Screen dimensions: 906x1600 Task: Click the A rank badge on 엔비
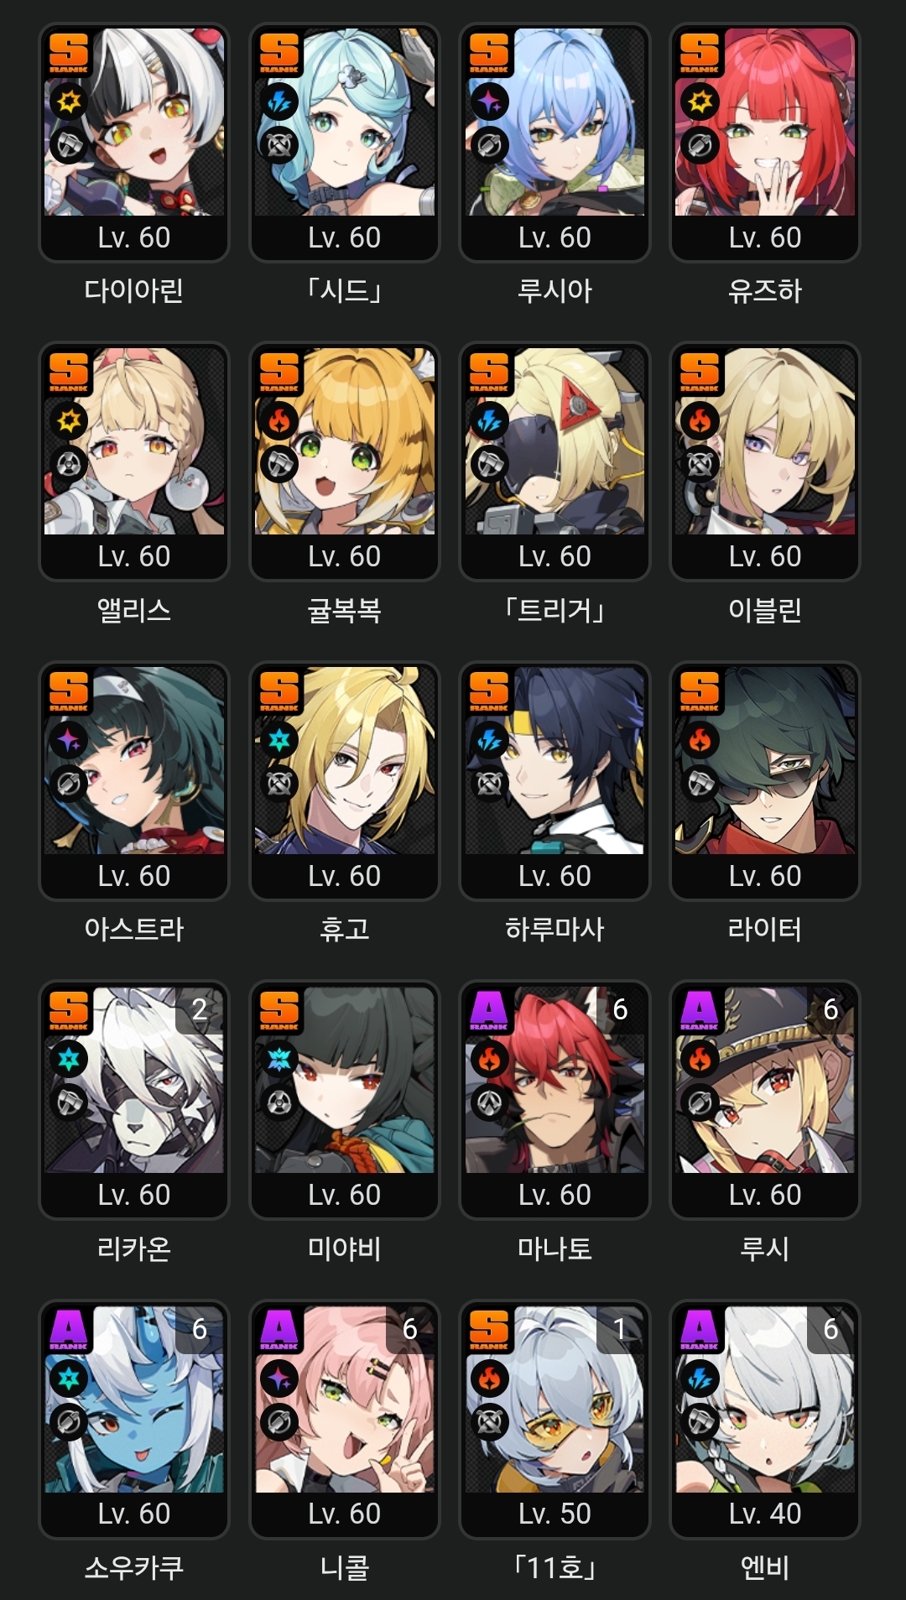point(700,1329)
